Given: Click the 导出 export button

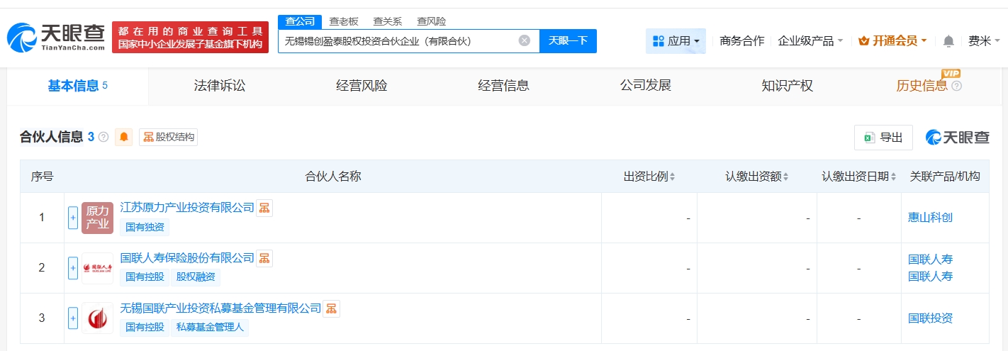Looking at the screenshot, I should click(883, 138).
